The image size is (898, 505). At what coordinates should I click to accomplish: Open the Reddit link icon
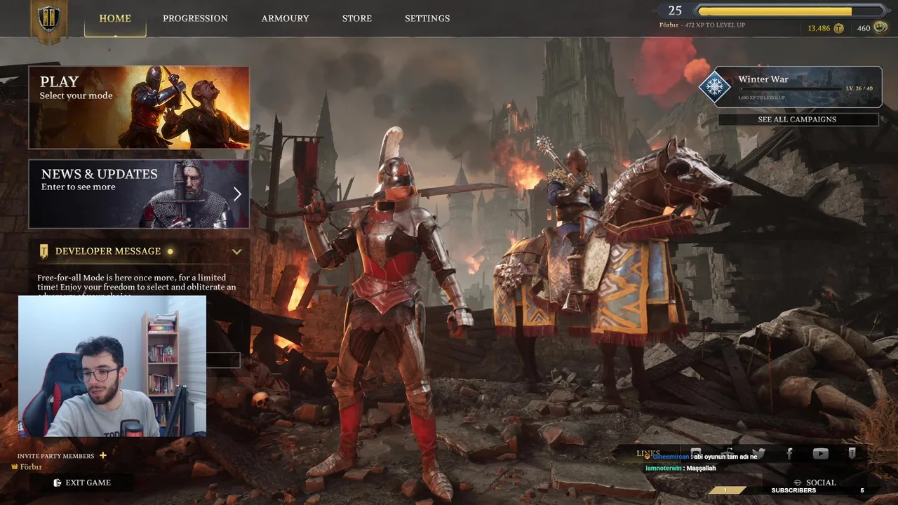click(728, 454)
